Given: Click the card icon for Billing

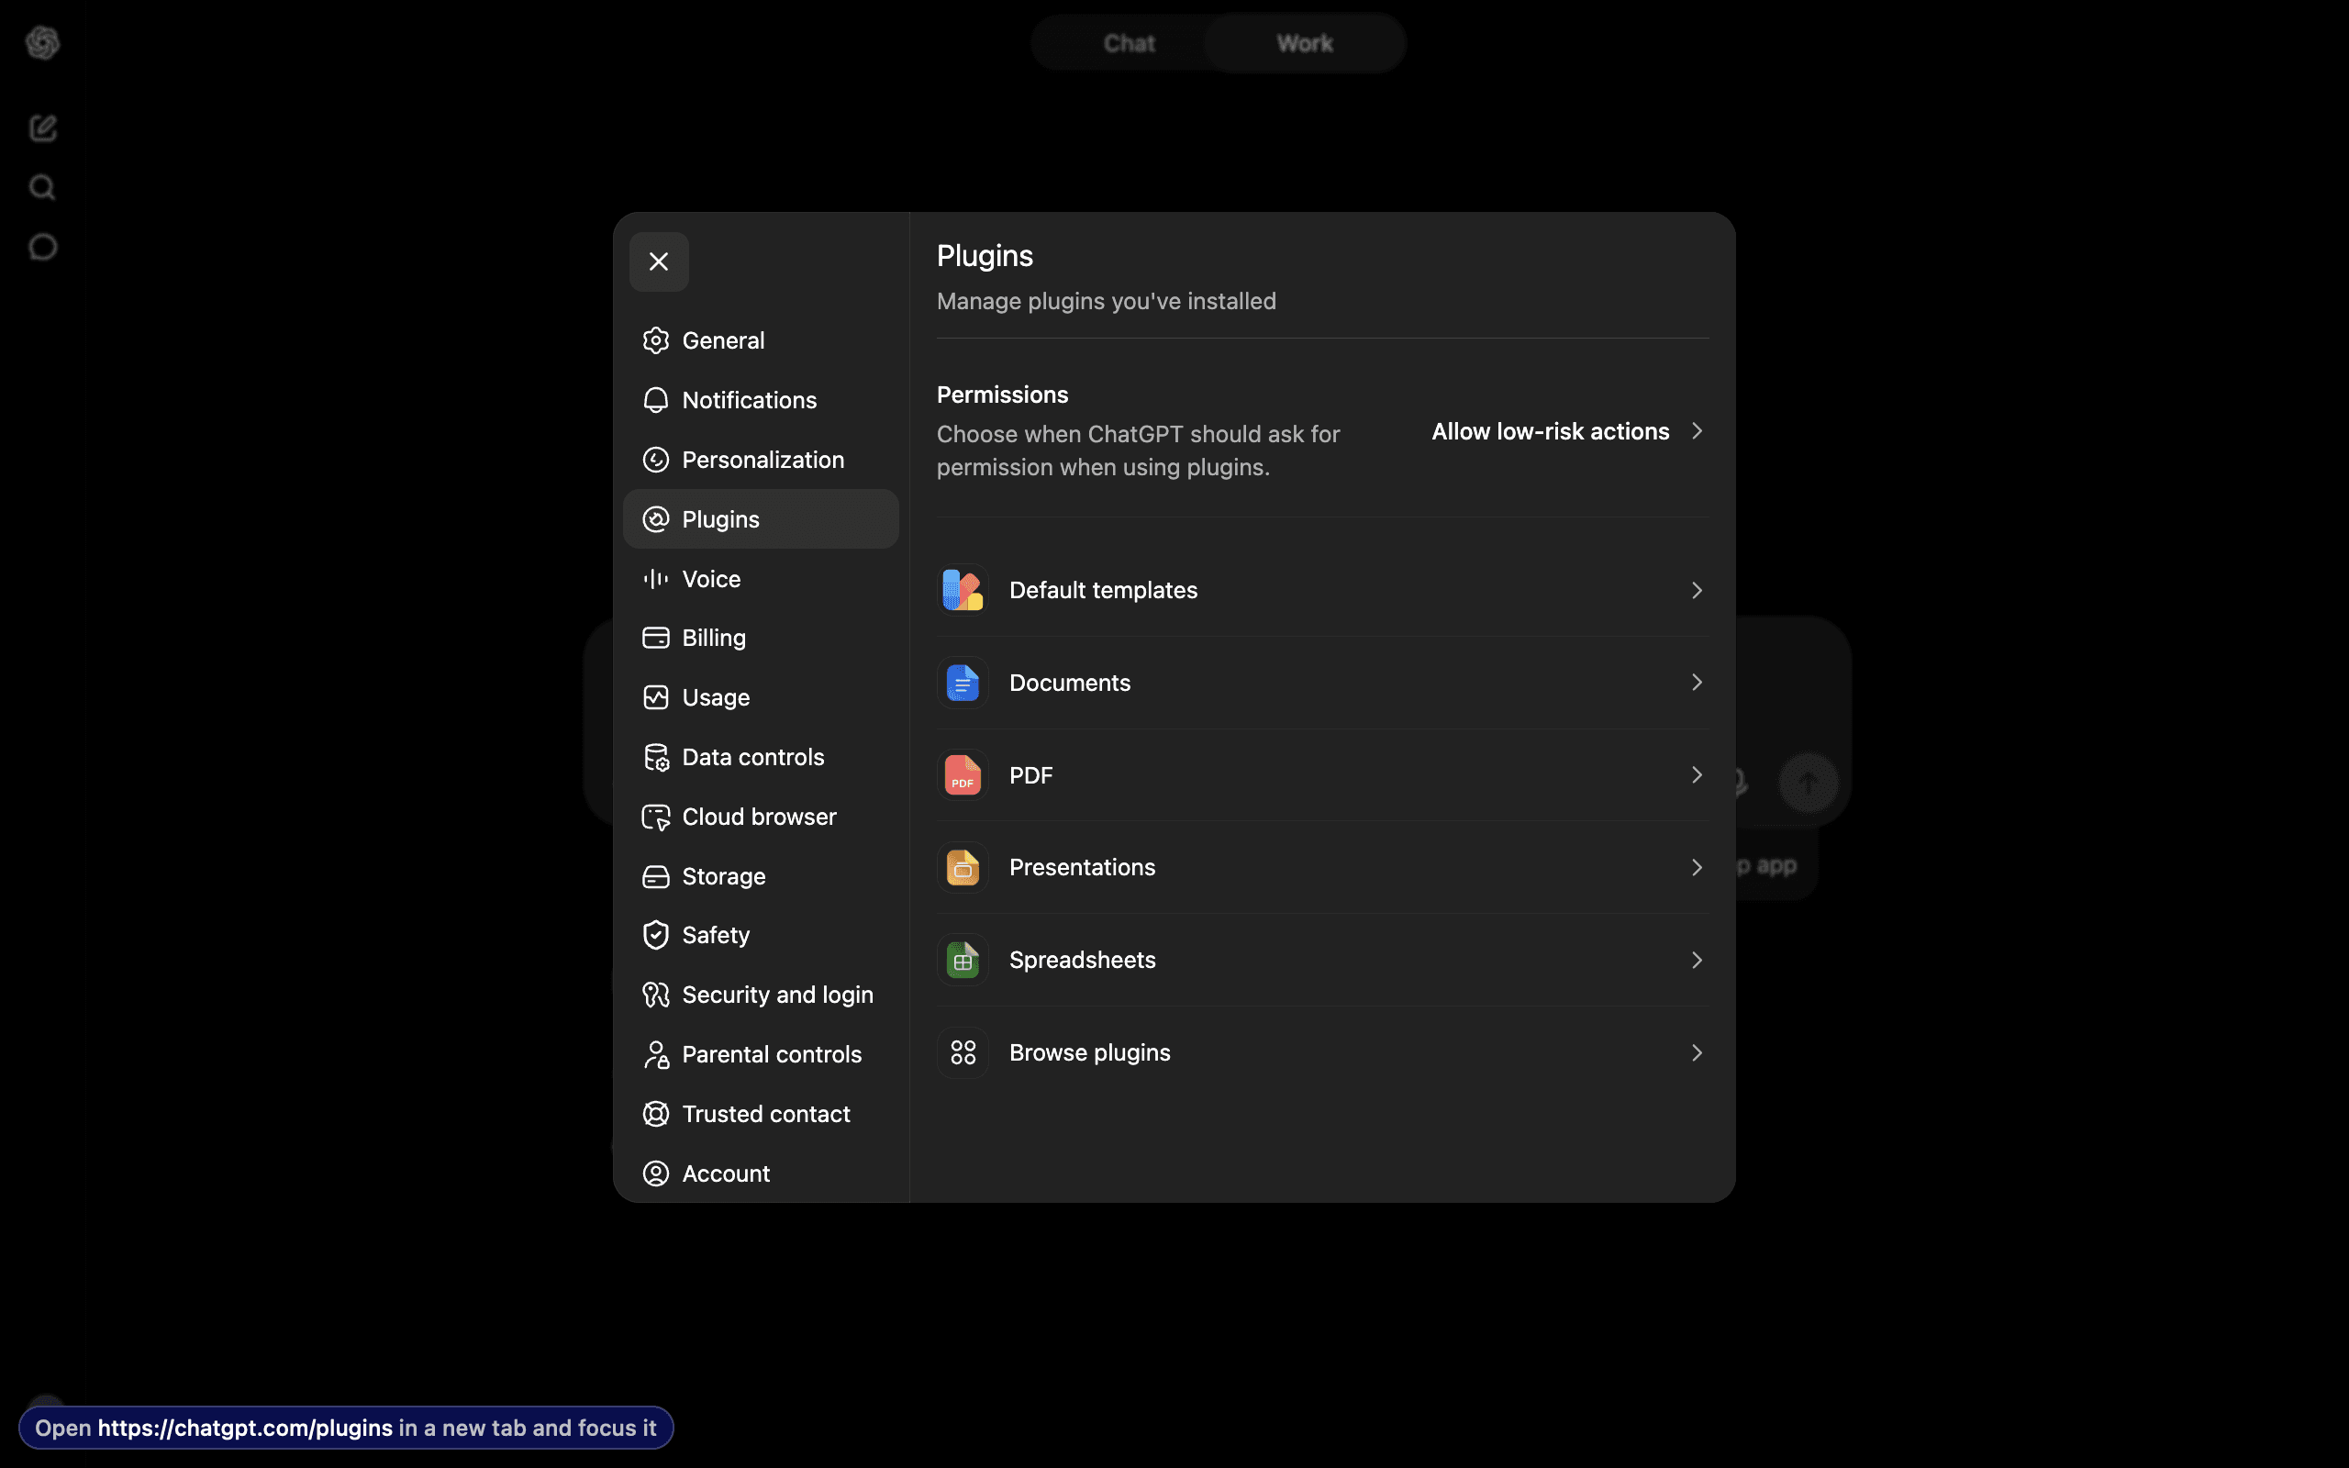Looking at the screenshot, I should [656, 638].
